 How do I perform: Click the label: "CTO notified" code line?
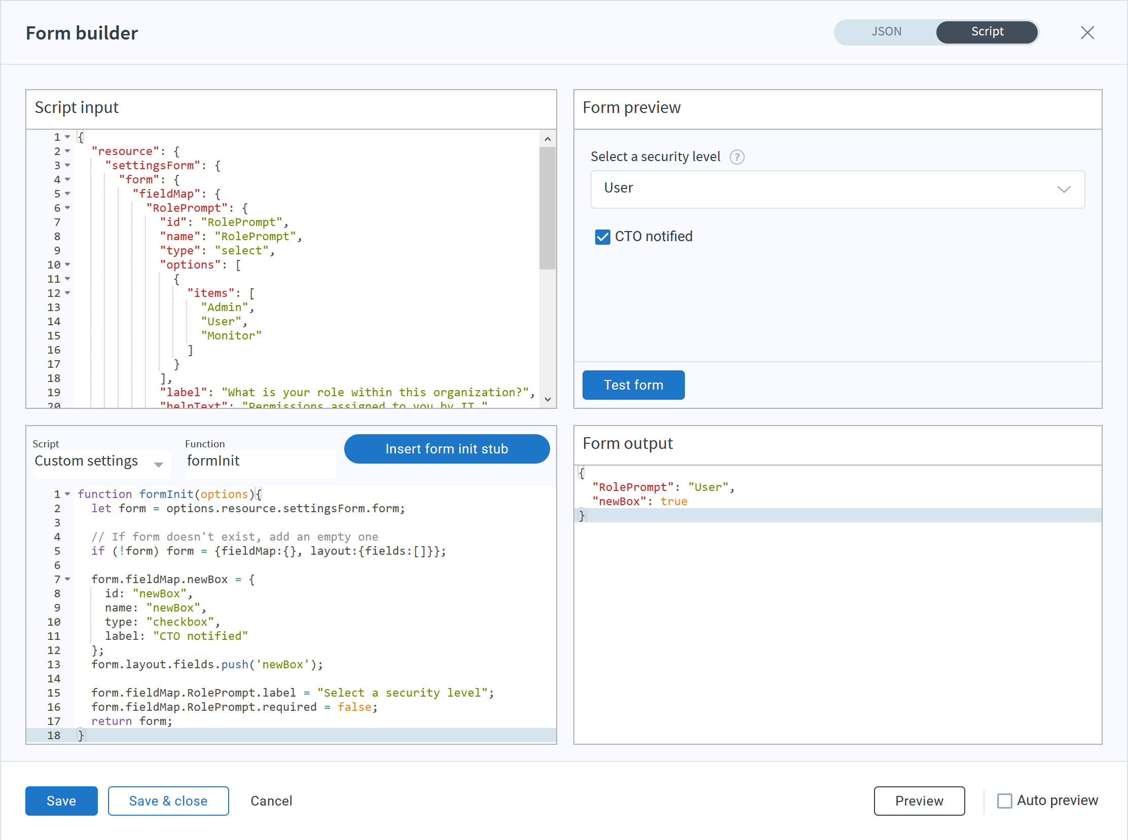pos(176,636)
